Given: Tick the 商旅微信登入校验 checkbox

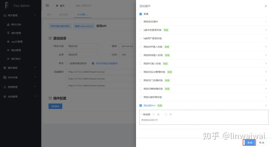Looking at the screenshot, I should 141,55.
